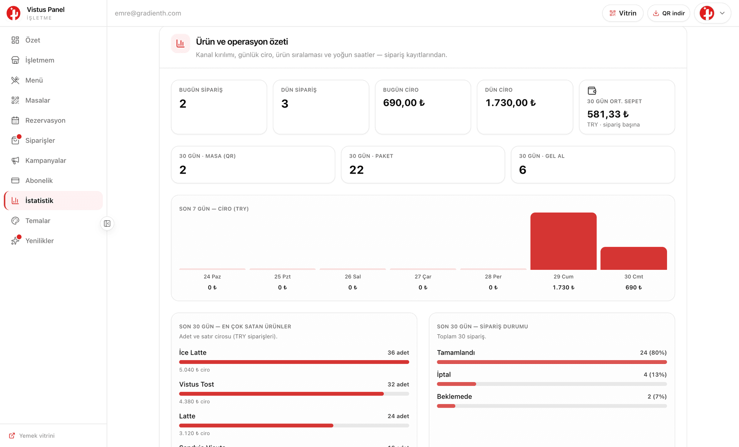Select Siparişler in the sidebar

coord(54,140)
